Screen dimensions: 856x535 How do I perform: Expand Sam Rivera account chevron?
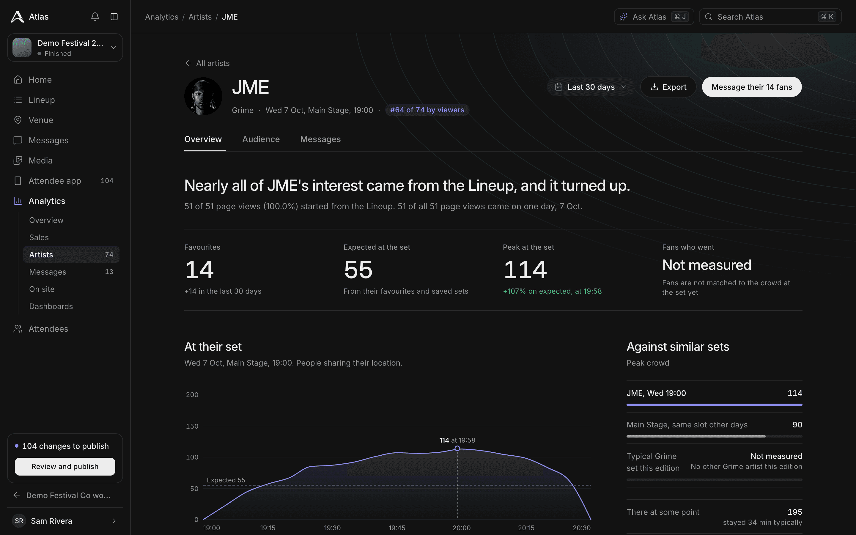[114, 521]
